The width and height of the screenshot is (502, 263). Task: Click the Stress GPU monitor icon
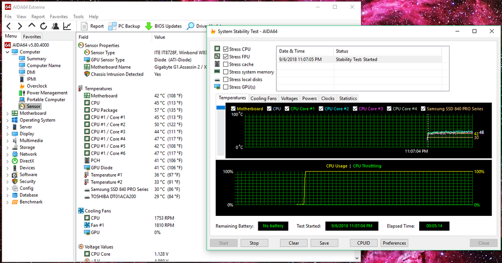pyautogui.click(x=217, y=87)
